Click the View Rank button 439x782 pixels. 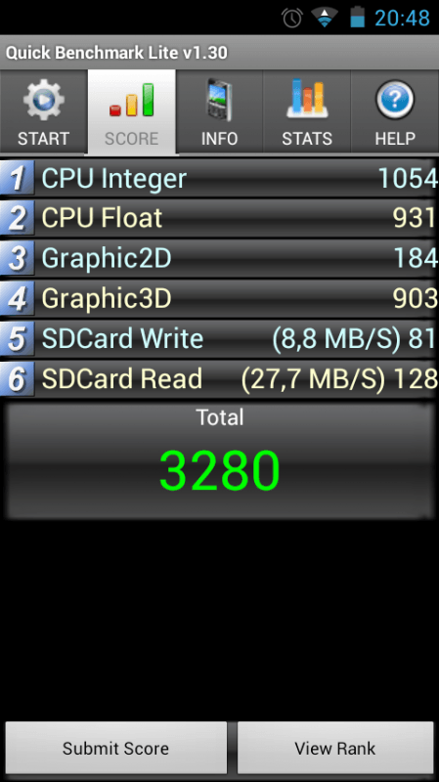pos(335,748)
